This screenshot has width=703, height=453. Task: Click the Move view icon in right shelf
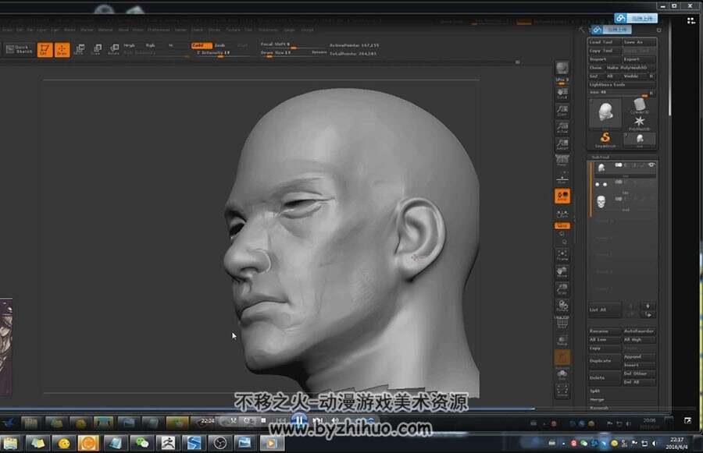pyautogui.click(x=562, y=271)
